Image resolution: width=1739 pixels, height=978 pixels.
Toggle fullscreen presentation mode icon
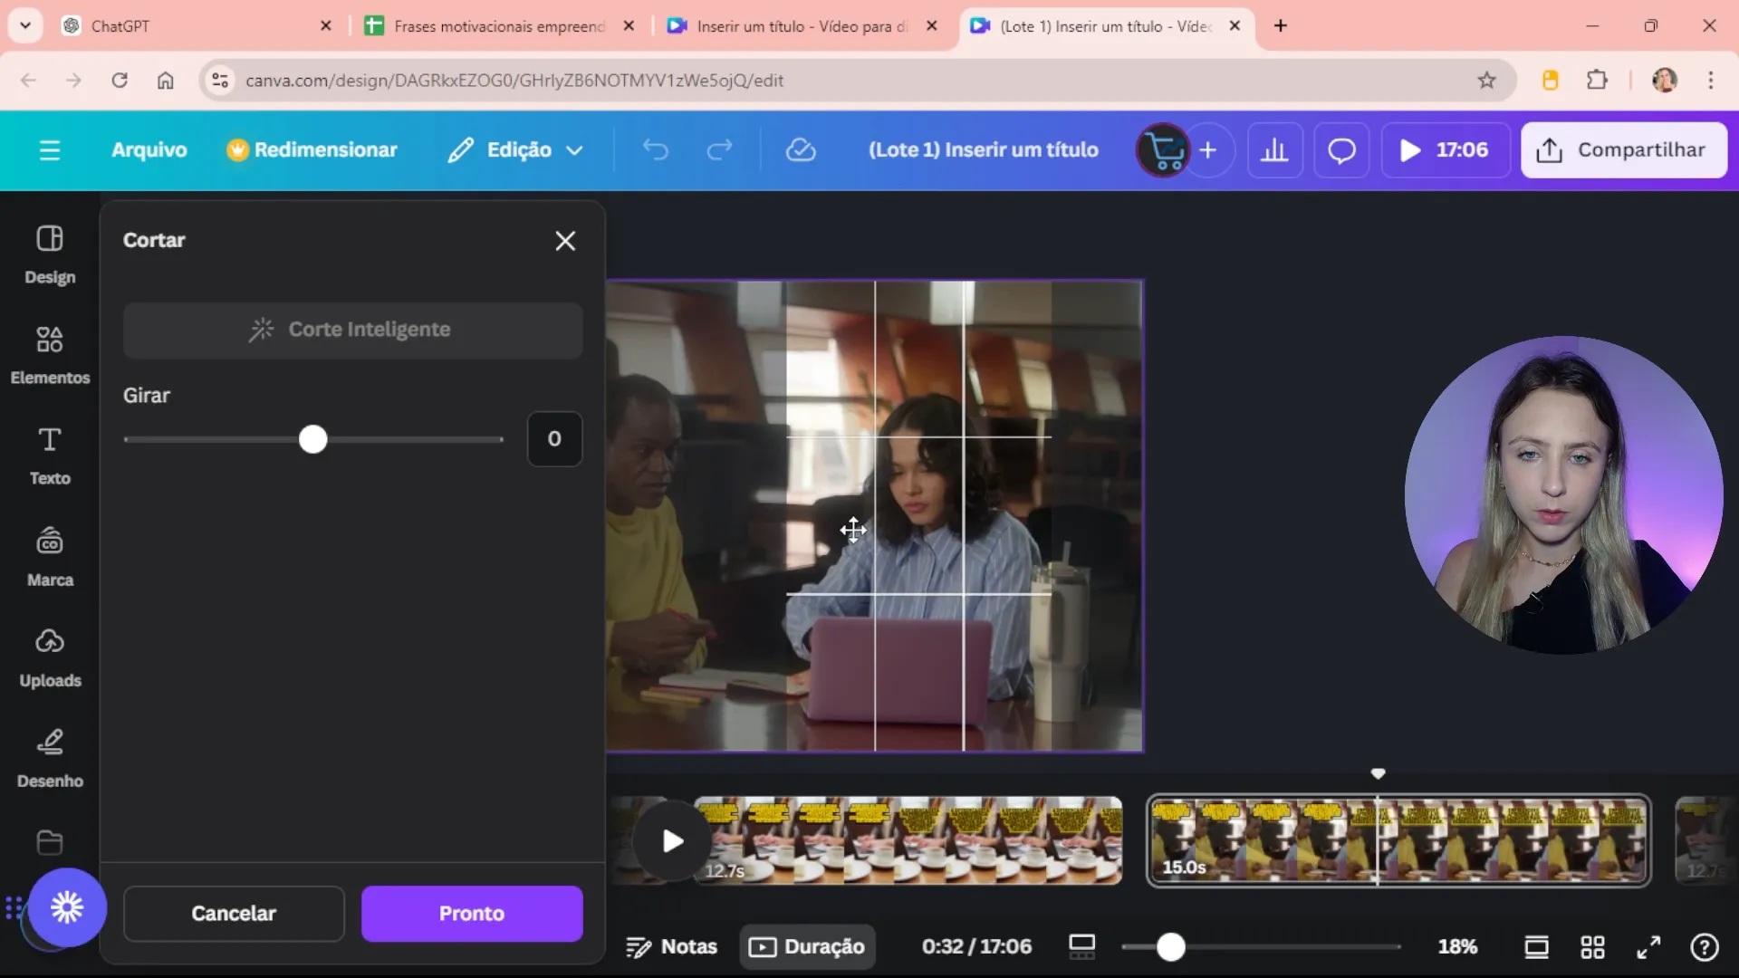coord(1648,947)
